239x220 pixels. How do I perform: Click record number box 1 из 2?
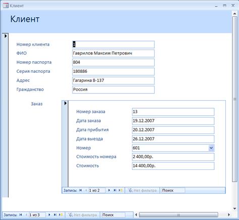(x=97, y=190)
